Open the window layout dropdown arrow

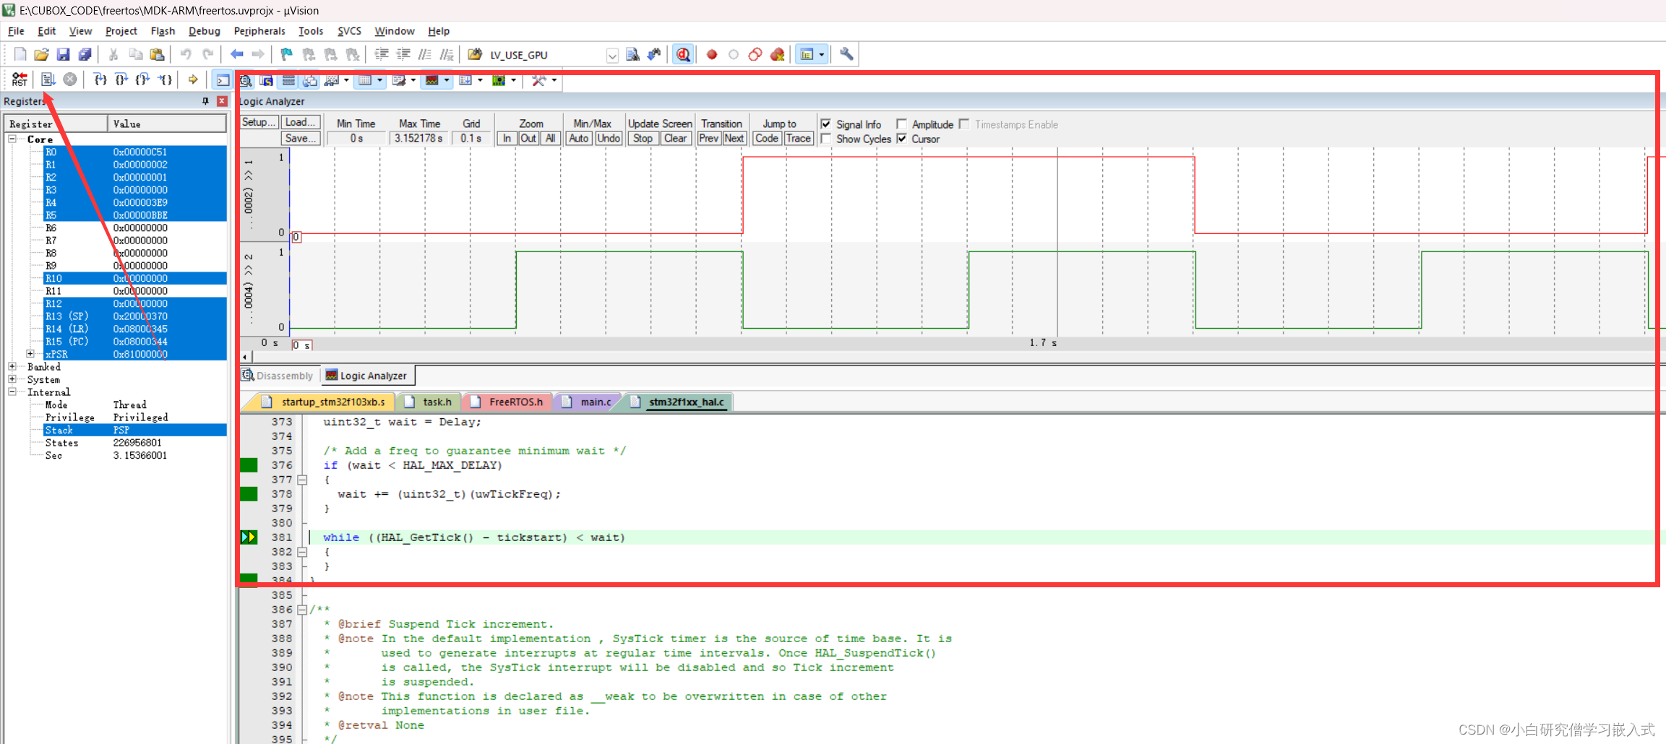(821, 54)
